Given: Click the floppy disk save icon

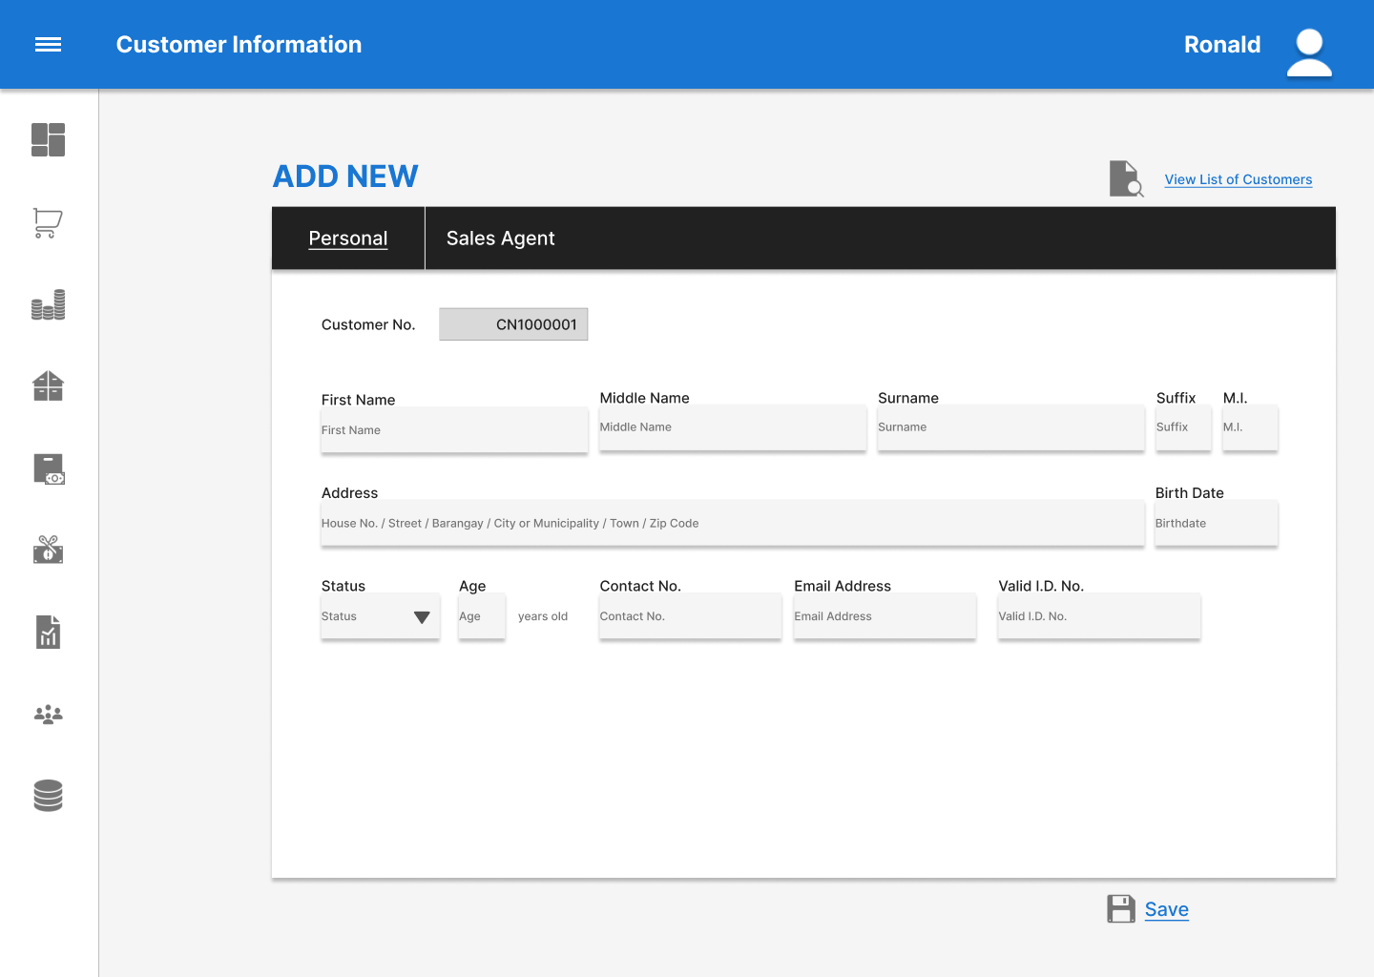Looking at the screenshot, I should 1121,909.
